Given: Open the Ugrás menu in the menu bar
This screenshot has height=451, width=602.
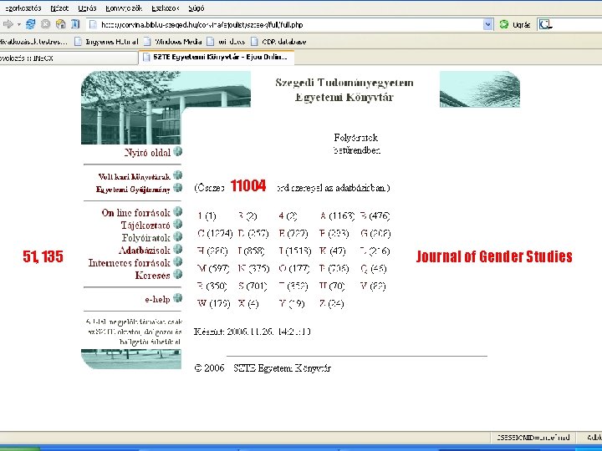Looking at the screenshot, I should [x=87, y=8].
